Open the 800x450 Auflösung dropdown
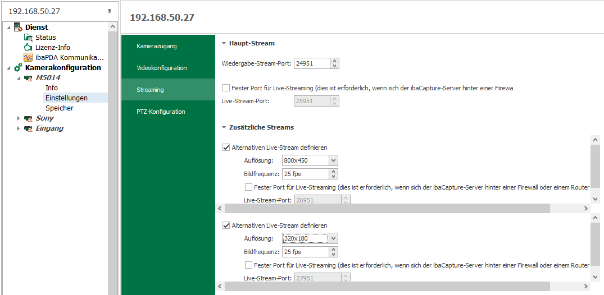The height and width of the screenshot is (295, 604). (333, 161)
